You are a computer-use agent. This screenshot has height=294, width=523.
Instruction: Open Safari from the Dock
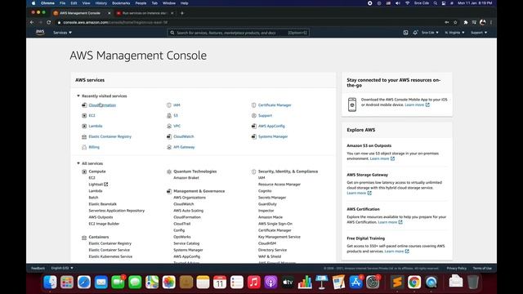(83, 283)
